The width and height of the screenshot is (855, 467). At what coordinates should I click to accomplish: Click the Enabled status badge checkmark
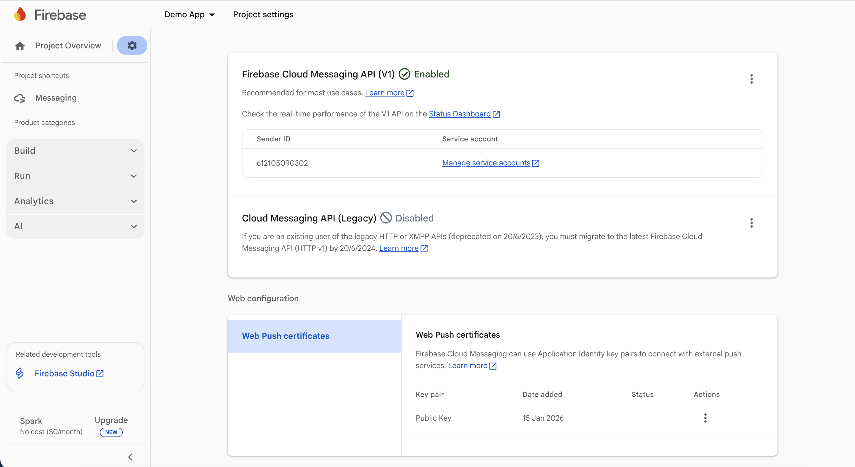404,74
